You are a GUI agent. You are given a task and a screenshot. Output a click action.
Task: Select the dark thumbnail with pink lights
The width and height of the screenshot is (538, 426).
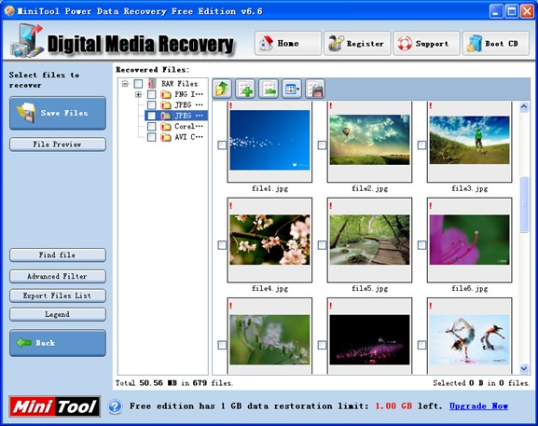pyautogui.click(x=369, y=340)
